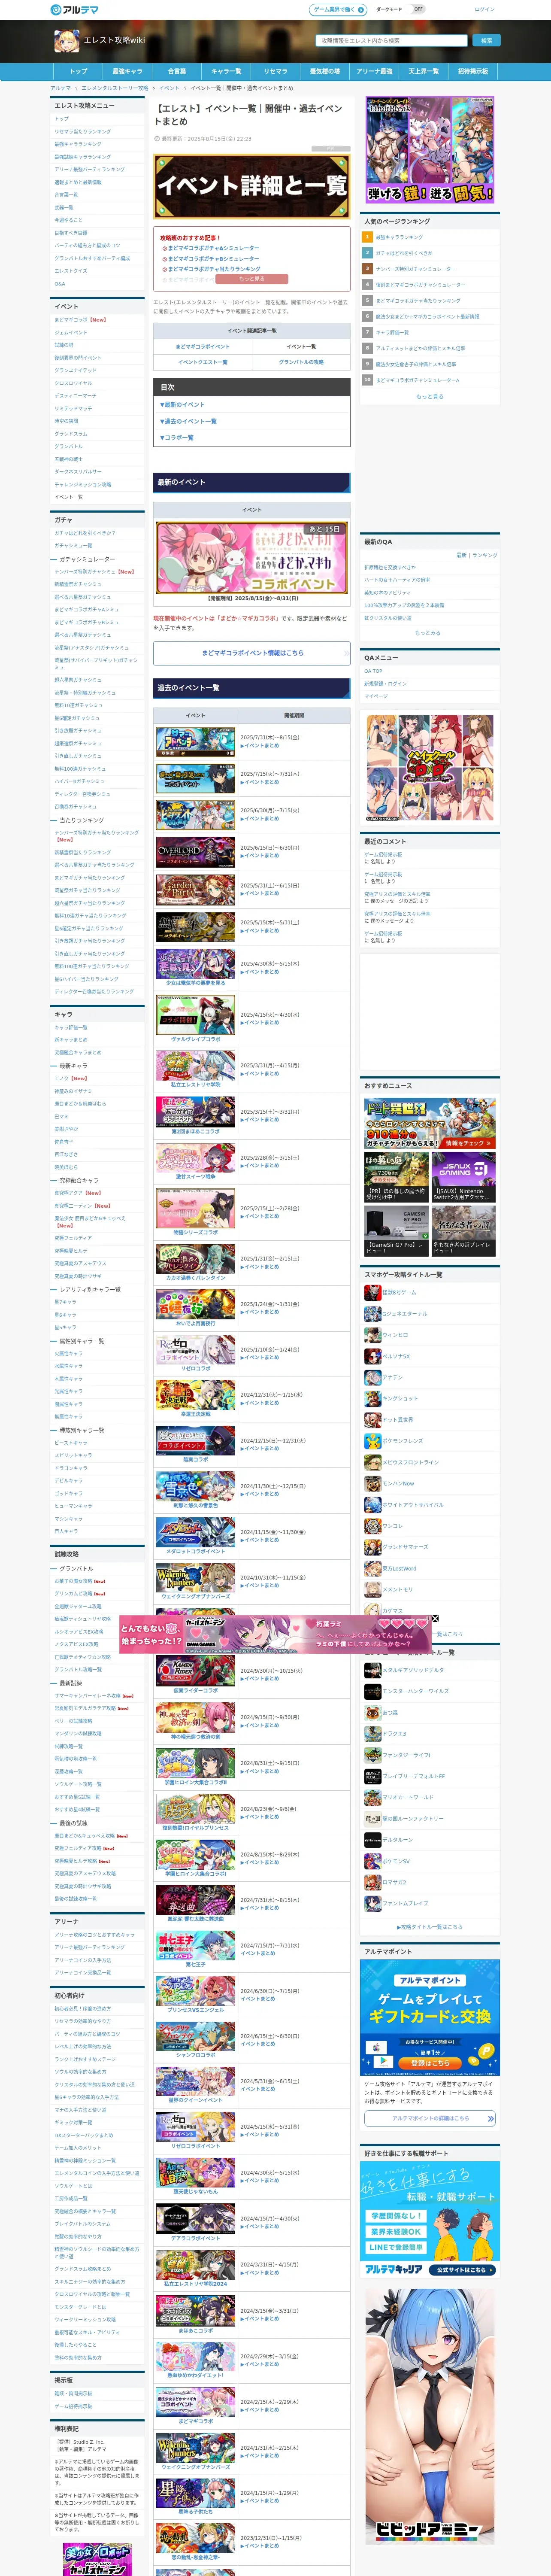Click the モンスターハンターワイルズ game icon
This screenshot has width=551, height=2576.
372,1691
